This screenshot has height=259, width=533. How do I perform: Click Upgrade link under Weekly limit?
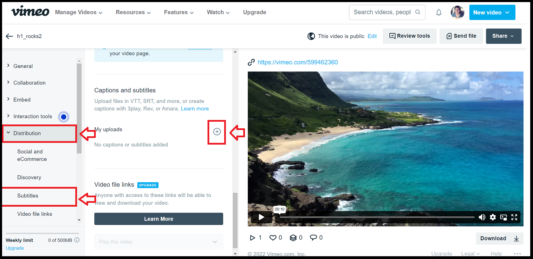tap(15, 248)
